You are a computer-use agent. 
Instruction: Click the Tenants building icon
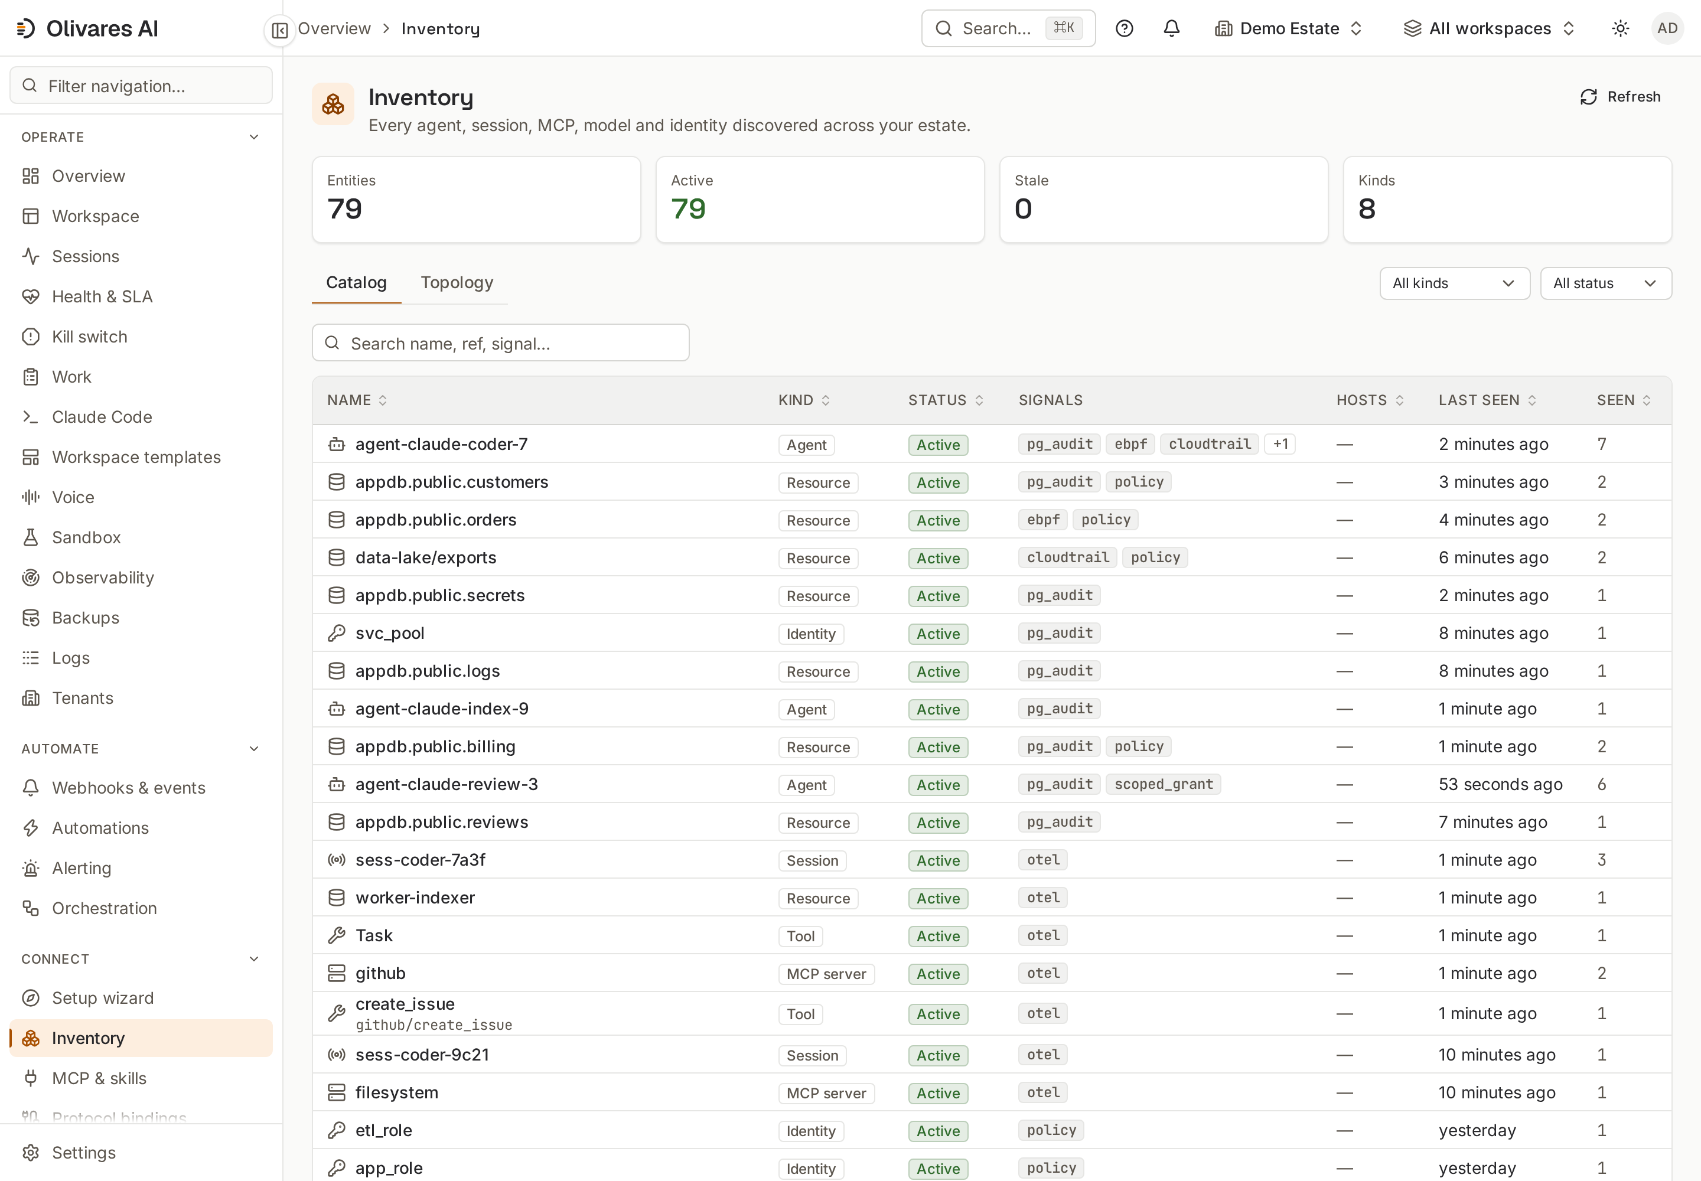point(30,698)
